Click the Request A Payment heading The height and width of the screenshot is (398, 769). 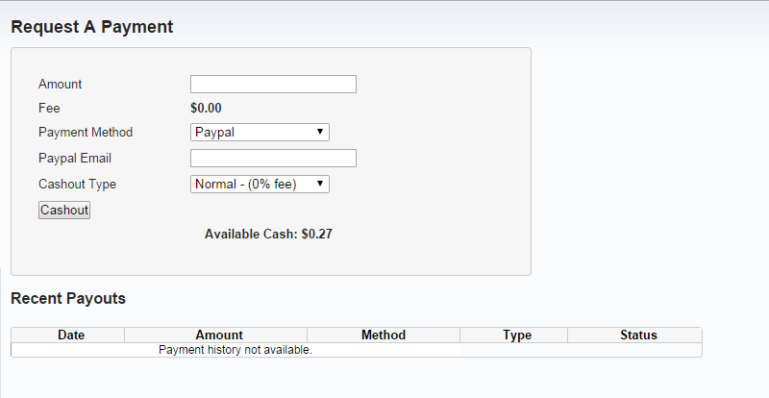pyautogui.click(x=92, y=27)
